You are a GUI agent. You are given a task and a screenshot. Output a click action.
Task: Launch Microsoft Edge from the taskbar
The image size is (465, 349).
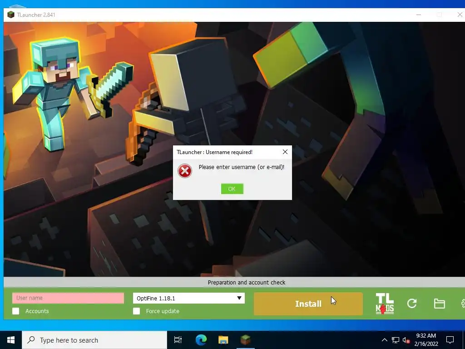click(201, 340)
